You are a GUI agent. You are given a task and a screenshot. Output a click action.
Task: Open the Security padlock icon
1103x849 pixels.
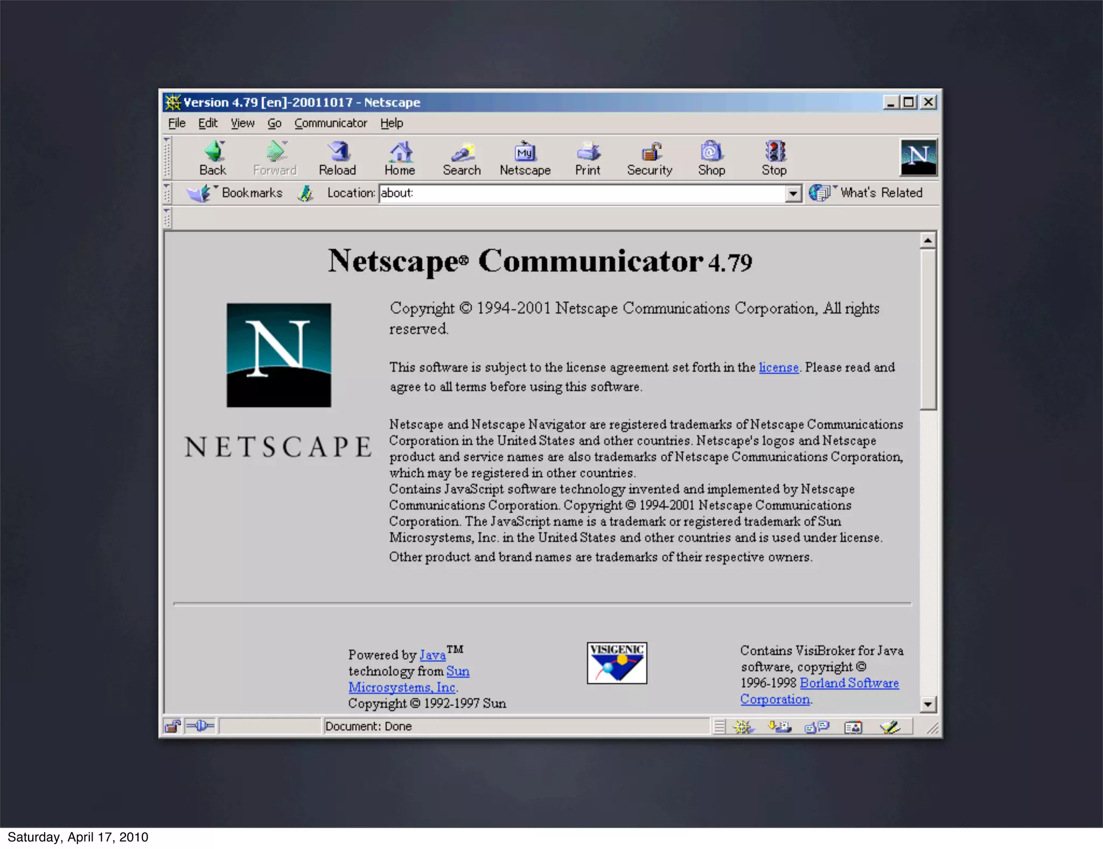point(650,152)
